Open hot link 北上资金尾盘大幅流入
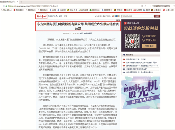The width and height of the screenshot is (175, 130). [x=140, y=72]
